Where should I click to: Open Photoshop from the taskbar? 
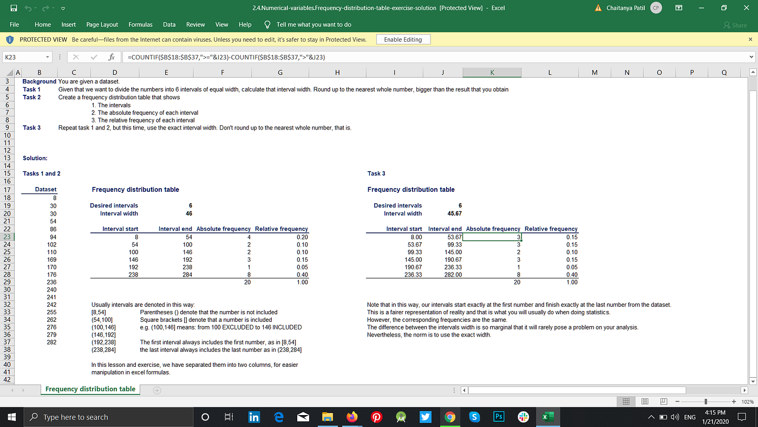point(498,417)
